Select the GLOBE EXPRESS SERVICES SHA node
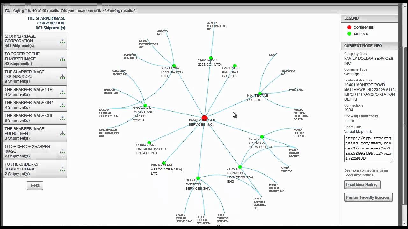Viewport: 408px width, 229px height. pyautogui.click(x=198, y=178)
